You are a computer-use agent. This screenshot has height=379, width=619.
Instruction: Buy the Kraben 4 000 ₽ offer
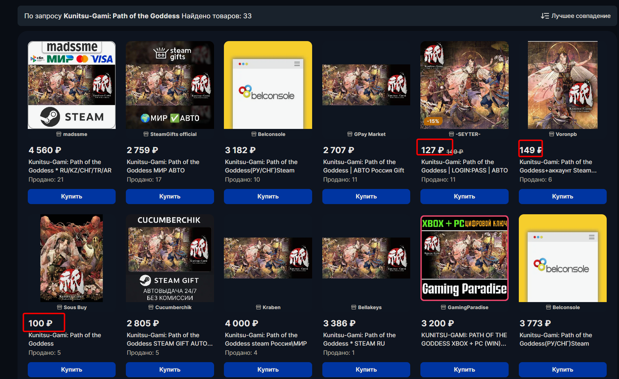268,370
